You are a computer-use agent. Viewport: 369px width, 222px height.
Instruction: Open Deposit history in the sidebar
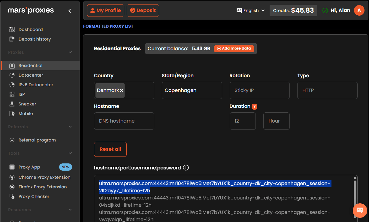pyautogui.click(x=35, y=39)
